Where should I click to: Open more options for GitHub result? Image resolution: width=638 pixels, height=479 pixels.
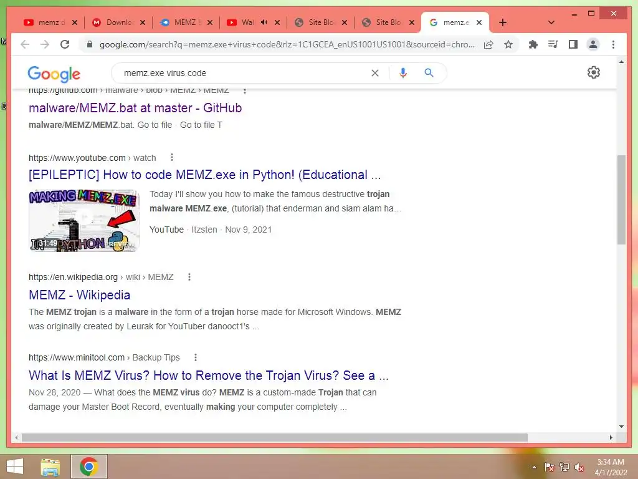[244, 90]
